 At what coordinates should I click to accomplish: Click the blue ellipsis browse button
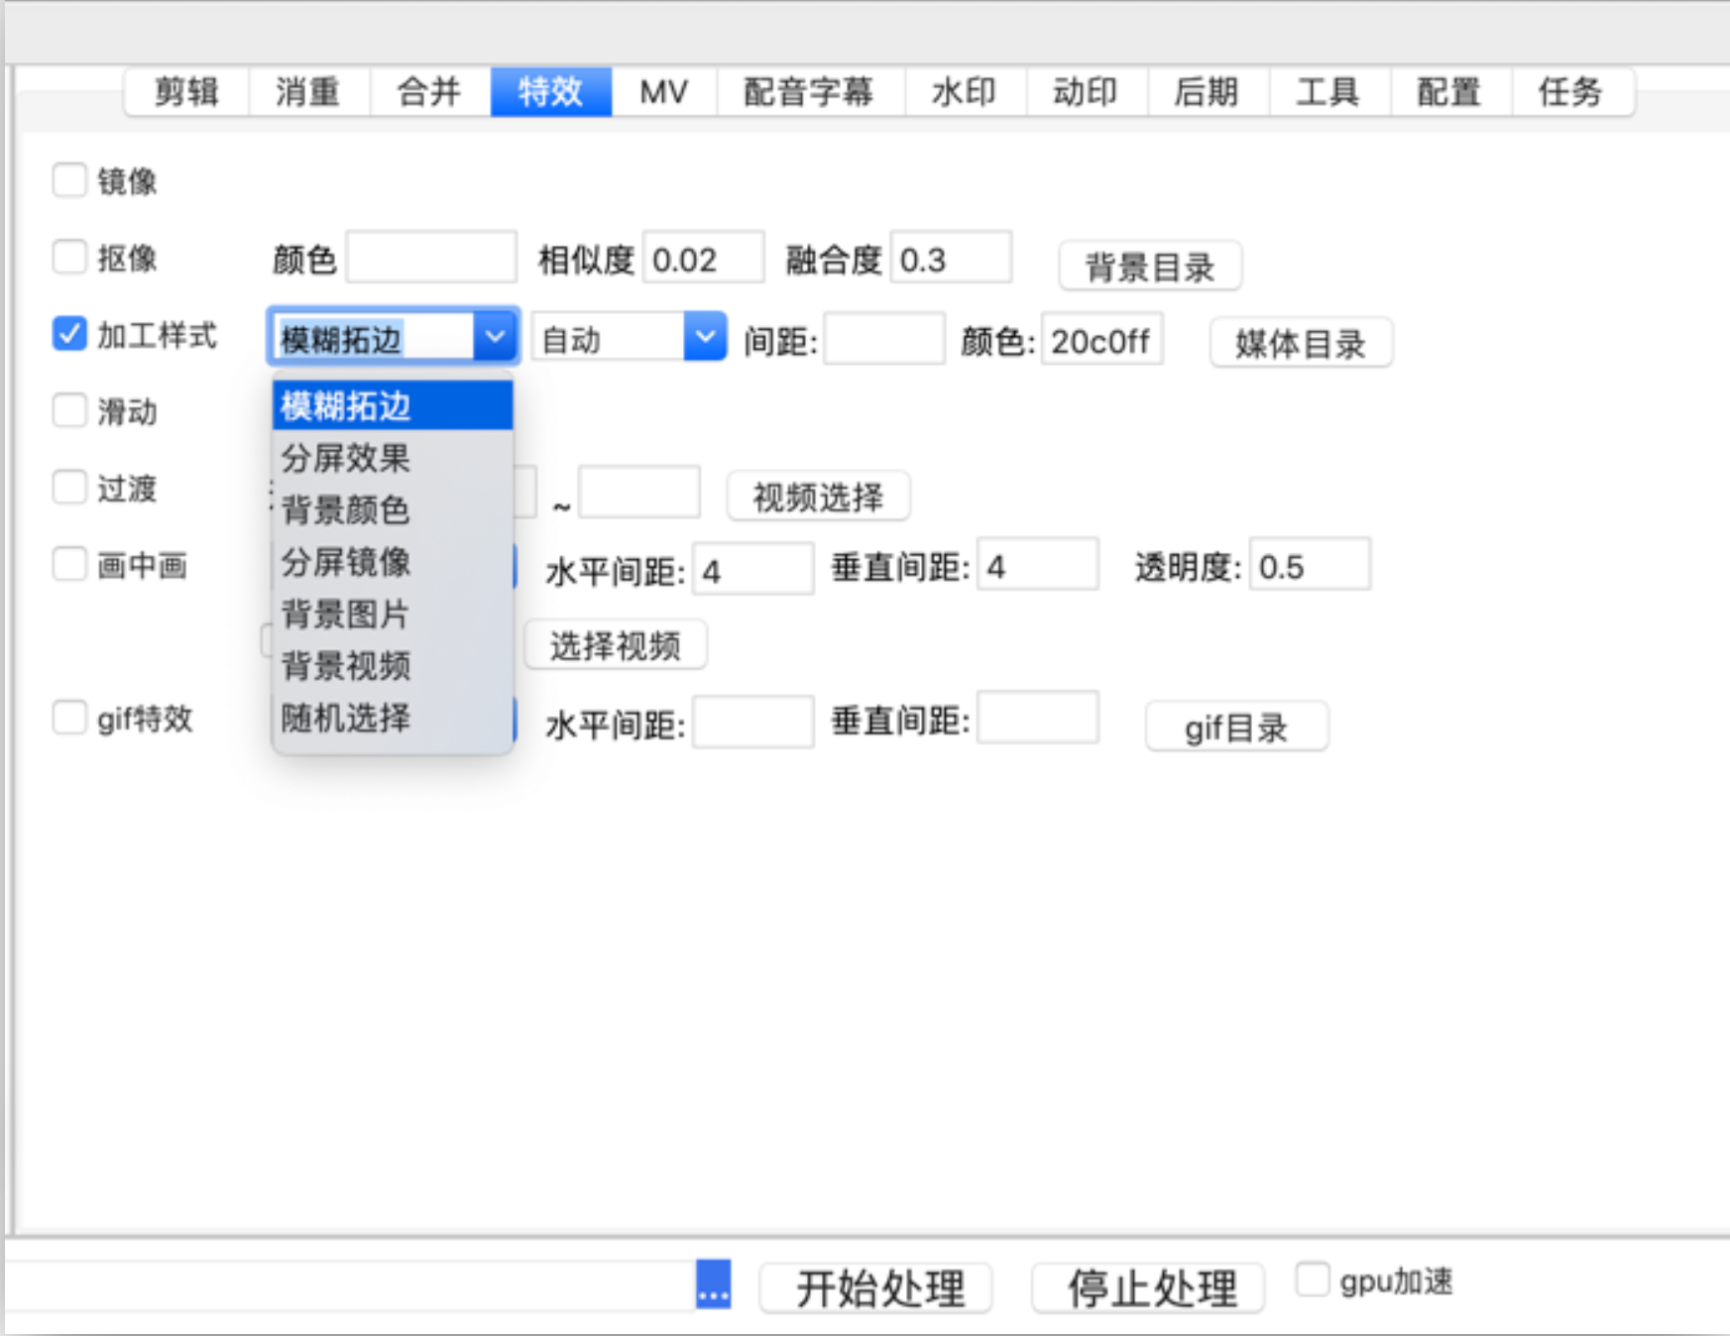tap(714, 1284)
